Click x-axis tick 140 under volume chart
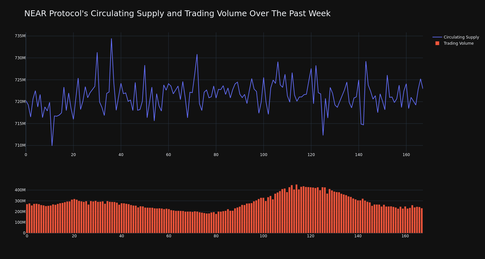The image size is (485, 259). (358, 236)
